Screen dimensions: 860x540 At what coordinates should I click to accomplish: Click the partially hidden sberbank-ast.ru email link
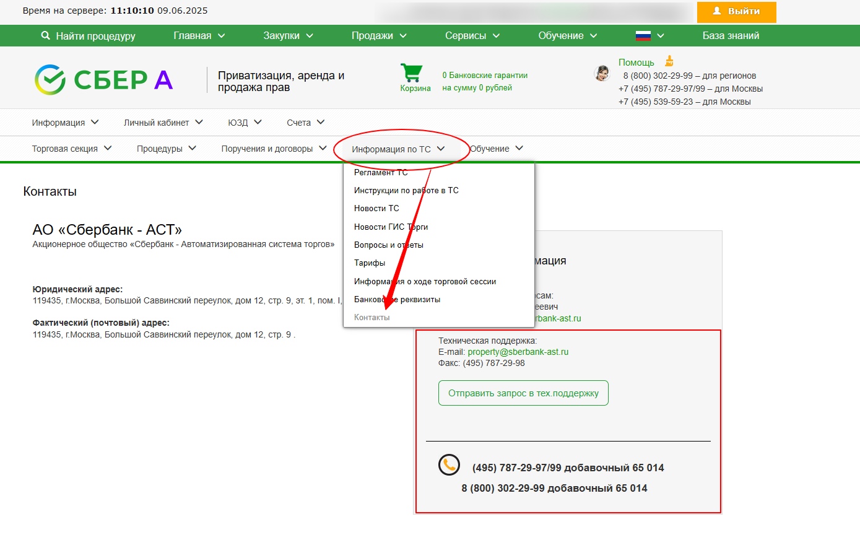(558, 318)
